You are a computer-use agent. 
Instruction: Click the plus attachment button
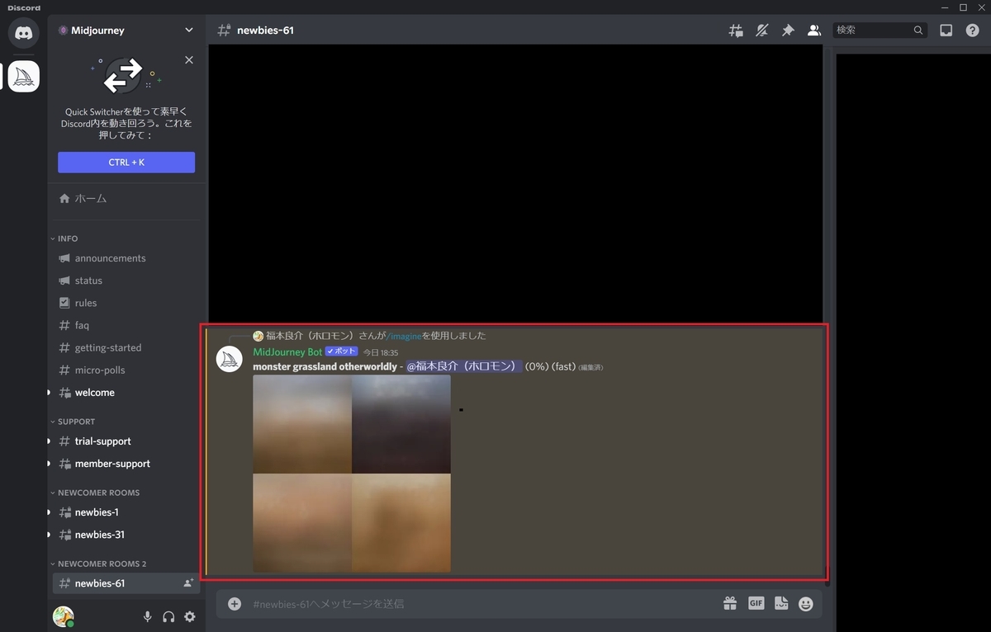(x=235, y=604)
